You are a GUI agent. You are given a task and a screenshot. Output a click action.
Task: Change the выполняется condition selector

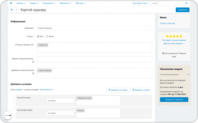click(47, 90)
